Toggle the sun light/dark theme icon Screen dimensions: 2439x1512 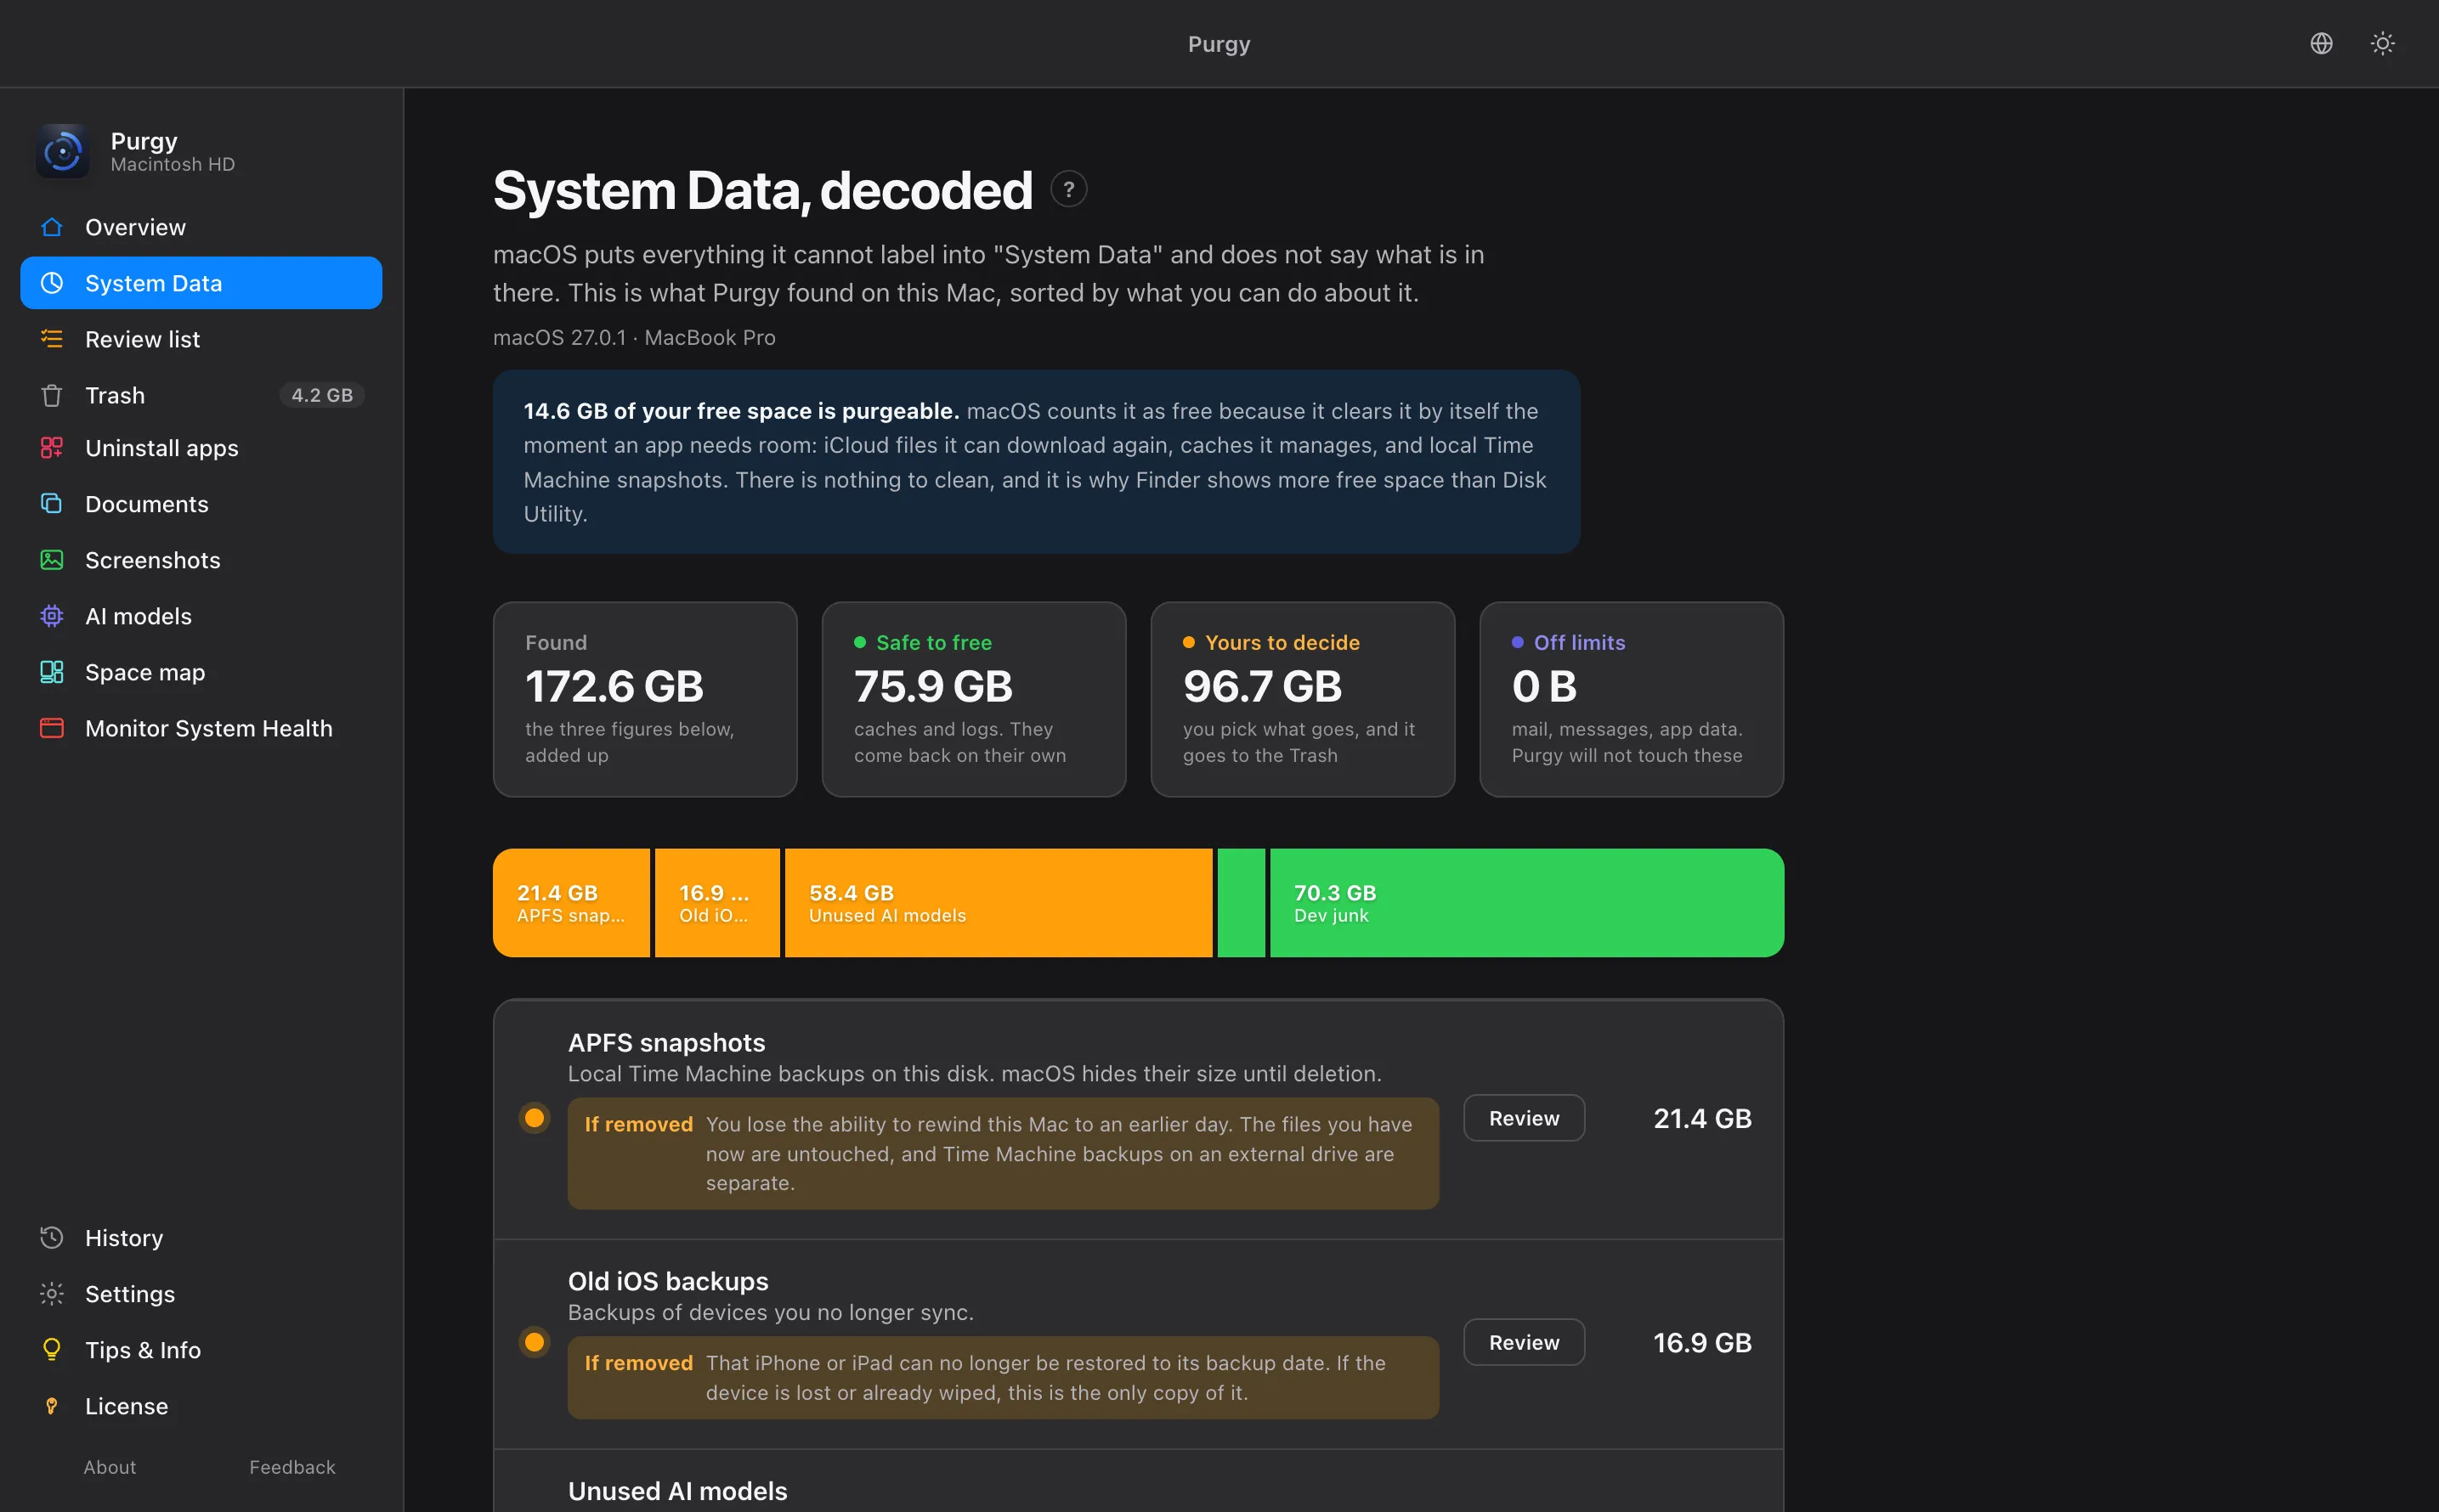click(x=2382, y=43)
